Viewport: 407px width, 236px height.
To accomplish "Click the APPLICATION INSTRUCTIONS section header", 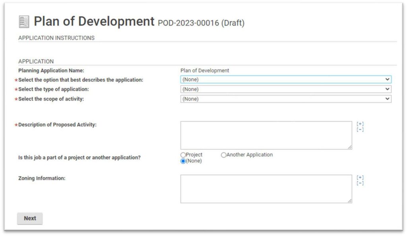I will pyautogui.click(x=56, y=38).
